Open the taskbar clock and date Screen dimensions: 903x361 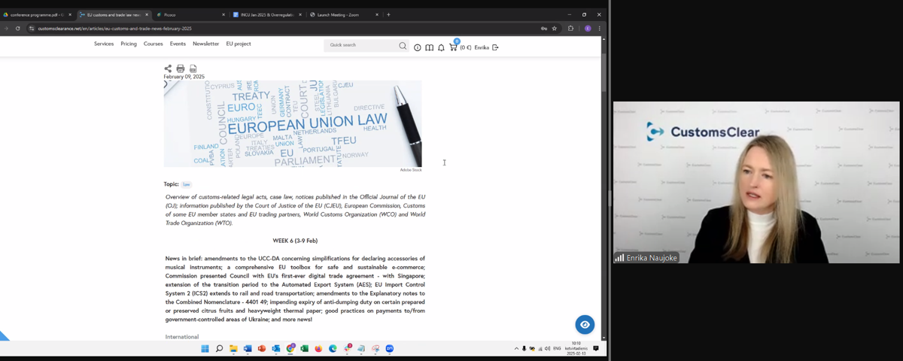click(575, 348)
